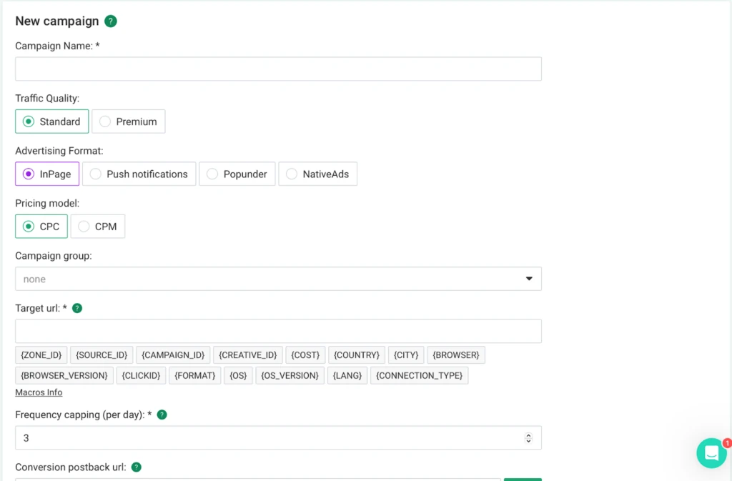Image resolution: width=732 pixels, height=481 pixels.
Task: Choose Push notifications advertising format
Action: click(139, 174)
